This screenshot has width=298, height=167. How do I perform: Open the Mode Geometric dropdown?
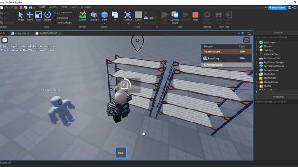68,13
